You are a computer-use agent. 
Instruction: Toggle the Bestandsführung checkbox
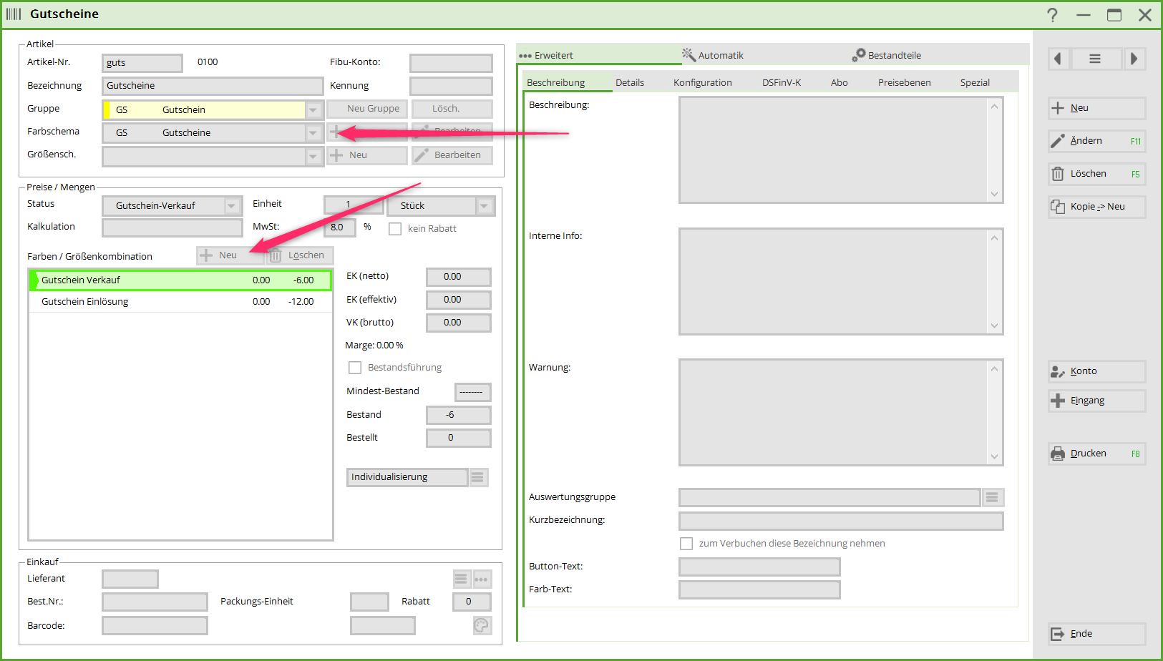coord(355,368)
